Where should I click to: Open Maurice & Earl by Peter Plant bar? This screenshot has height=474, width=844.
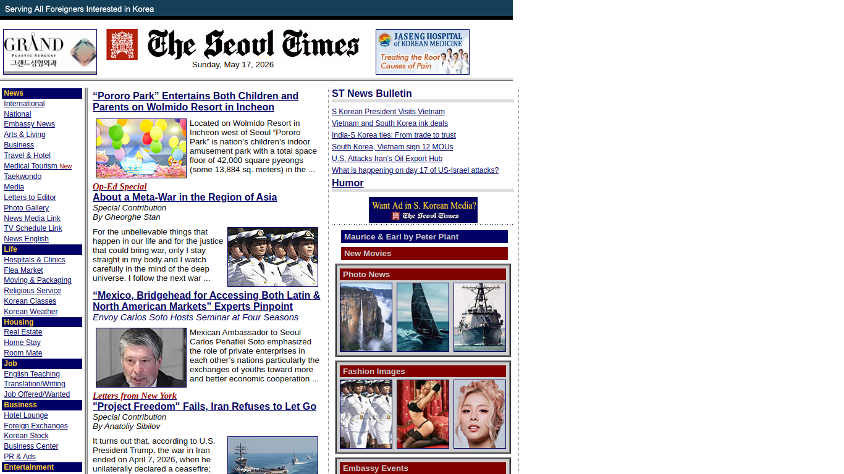click(x=424, y=237)
